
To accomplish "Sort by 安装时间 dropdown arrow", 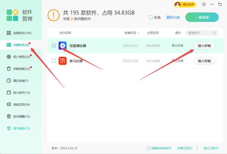I will [139, 33].
